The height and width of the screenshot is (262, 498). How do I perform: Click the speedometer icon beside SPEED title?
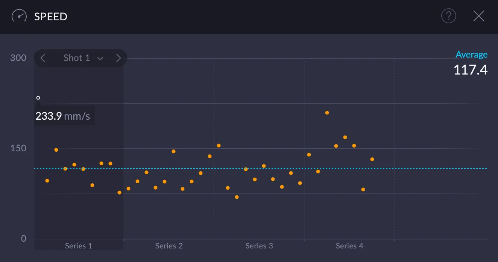click(x=18, y=16)
